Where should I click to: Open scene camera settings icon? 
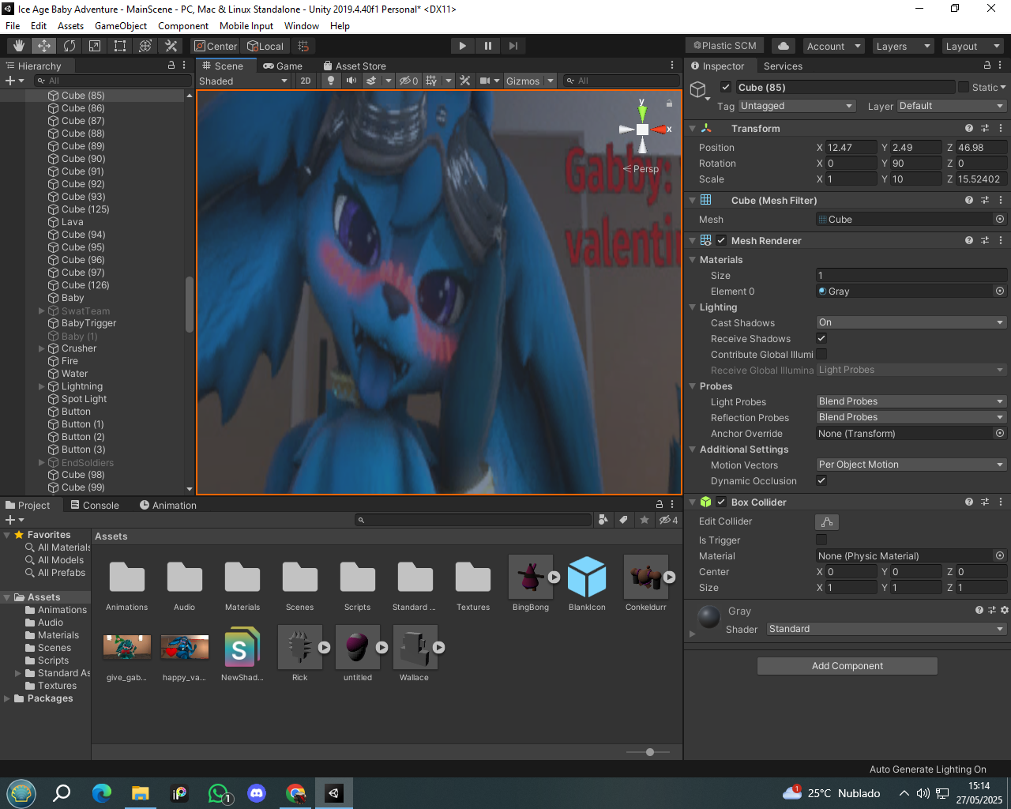point(485,81)
